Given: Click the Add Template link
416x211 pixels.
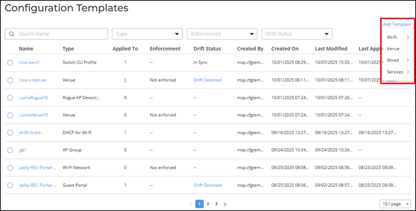Looking at the screenshot, I should pyautogui.click(x=397, y=24).
